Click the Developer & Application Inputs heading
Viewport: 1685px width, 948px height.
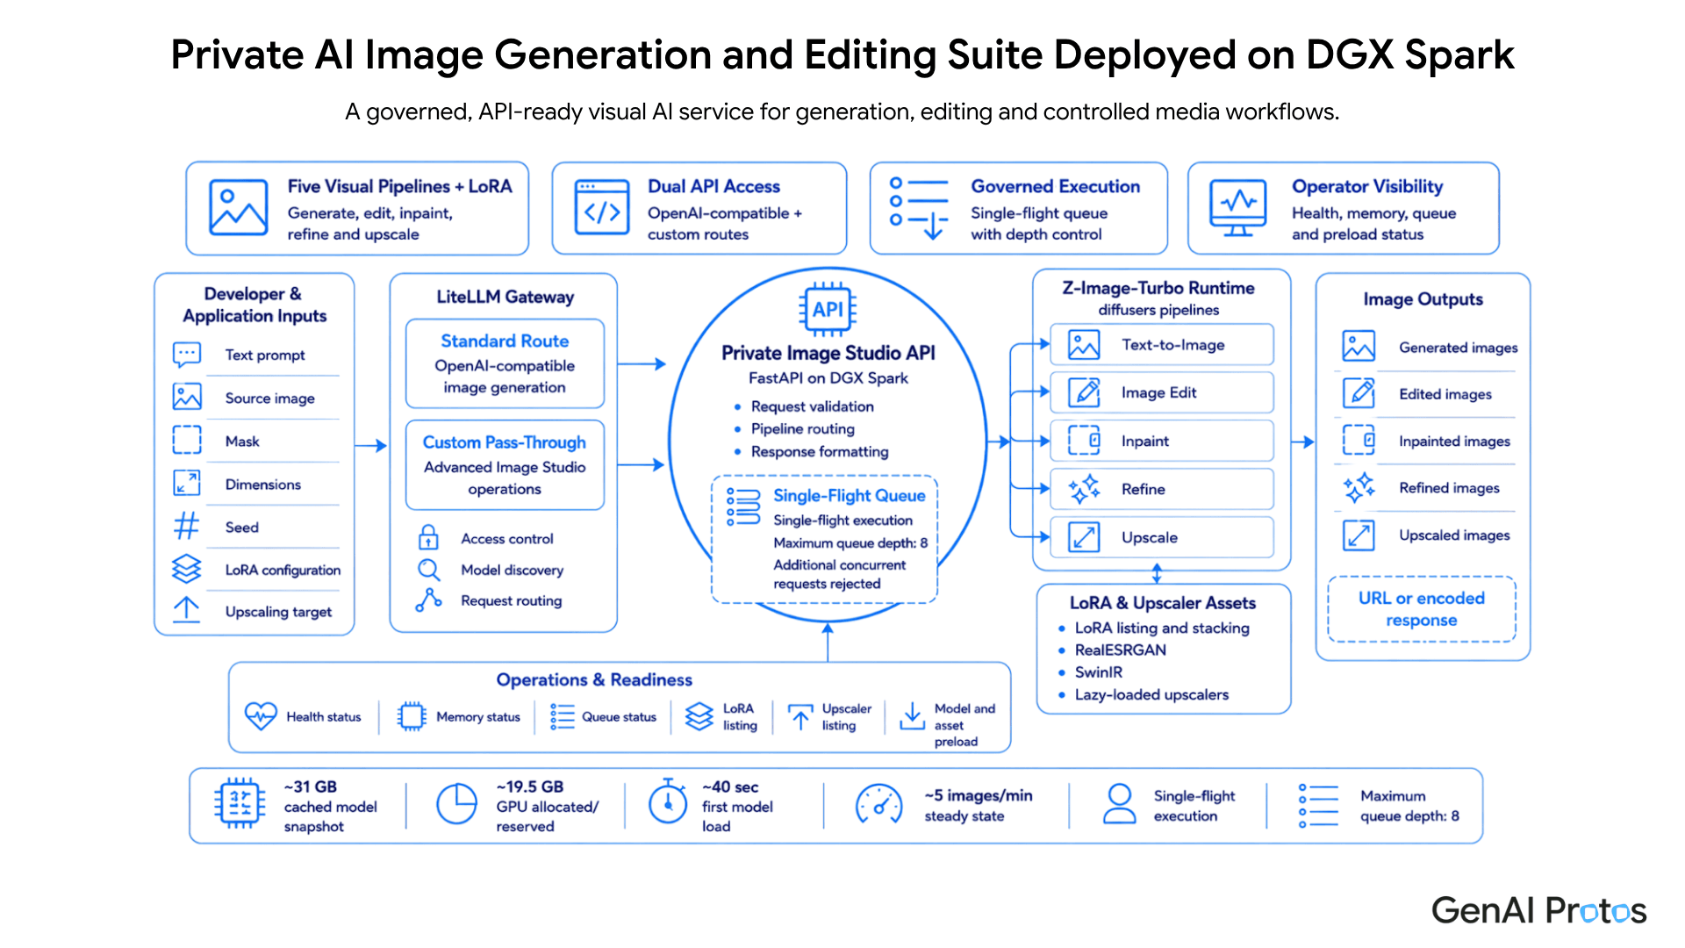[x=255, y=305]
